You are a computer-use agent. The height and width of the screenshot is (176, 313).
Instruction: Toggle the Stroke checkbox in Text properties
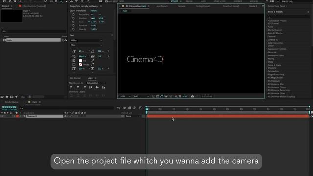pos(74,64)
